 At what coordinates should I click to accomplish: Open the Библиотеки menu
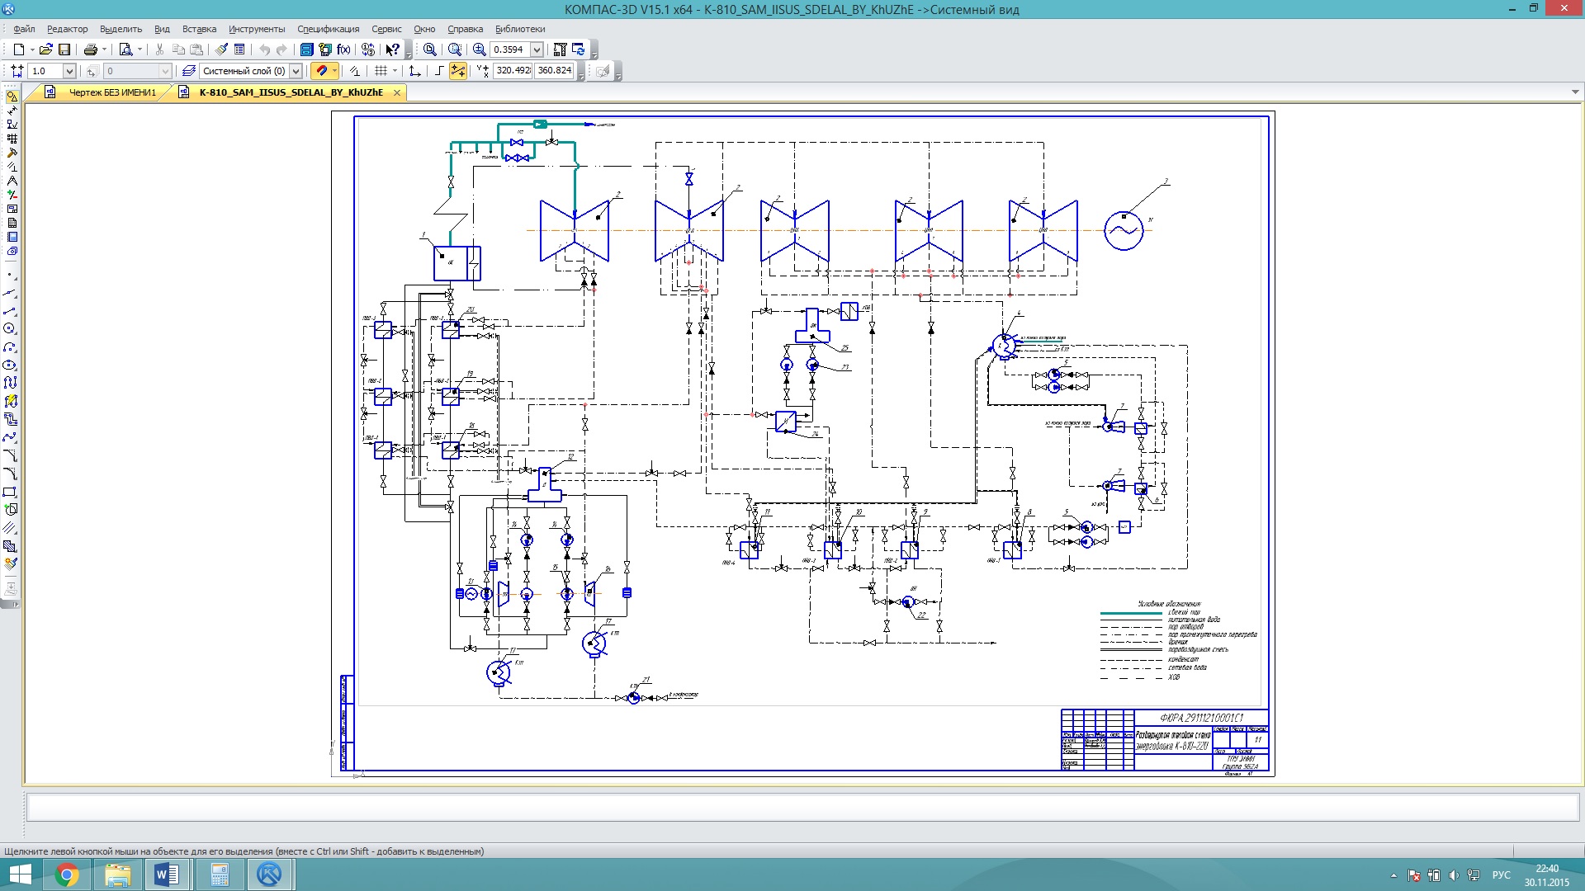click(520, 29)
